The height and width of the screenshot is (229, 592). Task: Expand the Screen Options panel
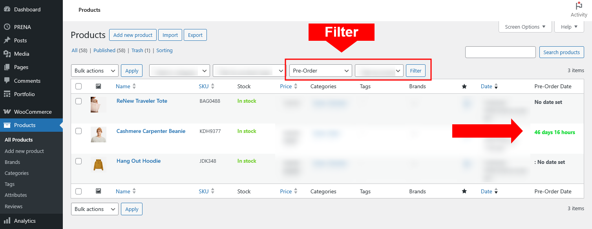(525, 27)
